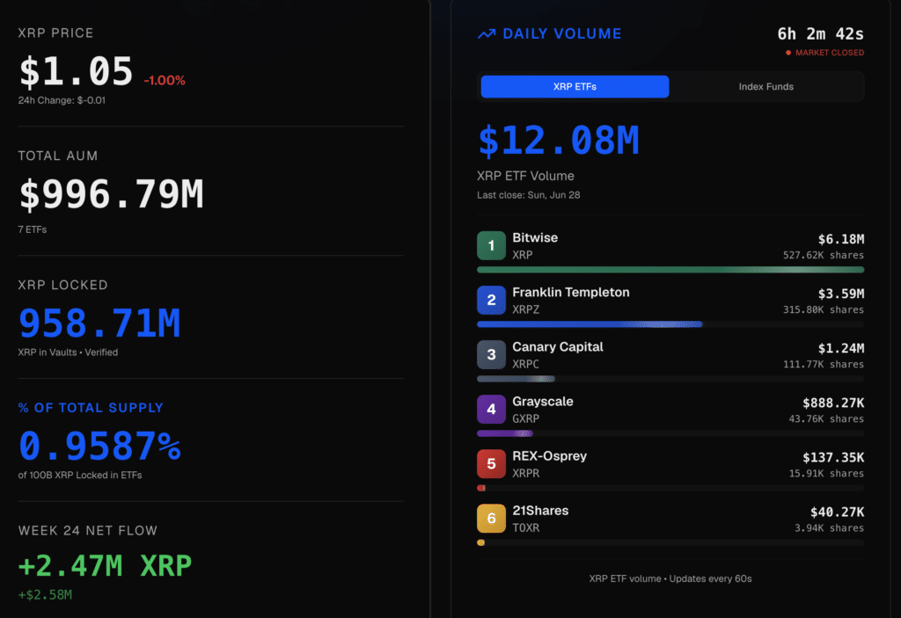Click the $1.05 XRP price value

point(76,72)
